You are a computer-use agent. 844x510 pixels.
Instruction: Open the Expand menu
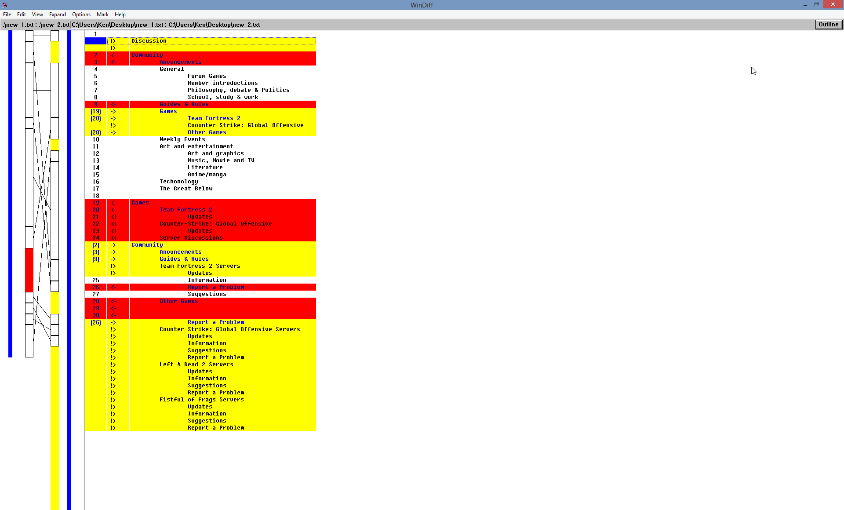pos(57,15)
